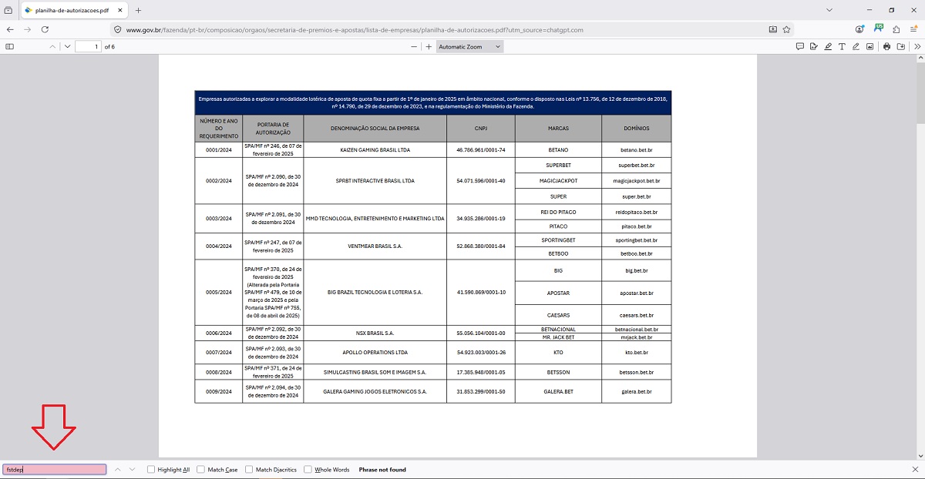Find the next match arrow

click(x=132, y=469)
